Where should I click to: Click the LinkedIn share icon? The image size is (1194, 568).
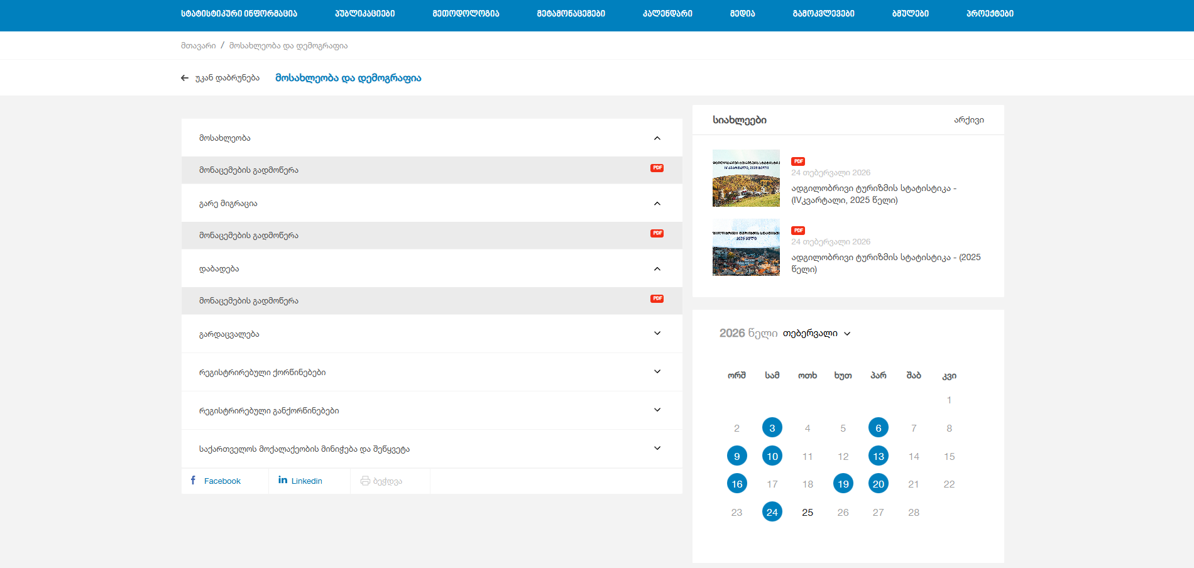283,481
